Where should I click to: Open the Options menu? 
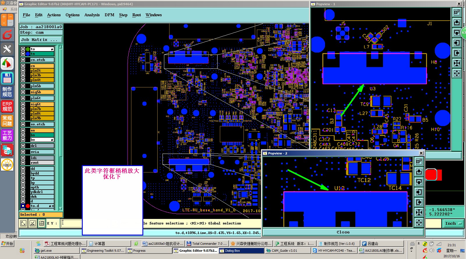[73, 15]
